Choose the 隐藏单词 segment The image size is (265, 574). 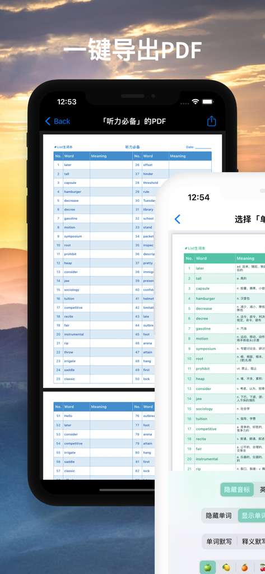tap(219, 516)
